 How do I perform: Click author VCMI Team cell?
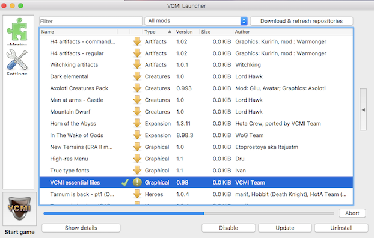(250, 183)
